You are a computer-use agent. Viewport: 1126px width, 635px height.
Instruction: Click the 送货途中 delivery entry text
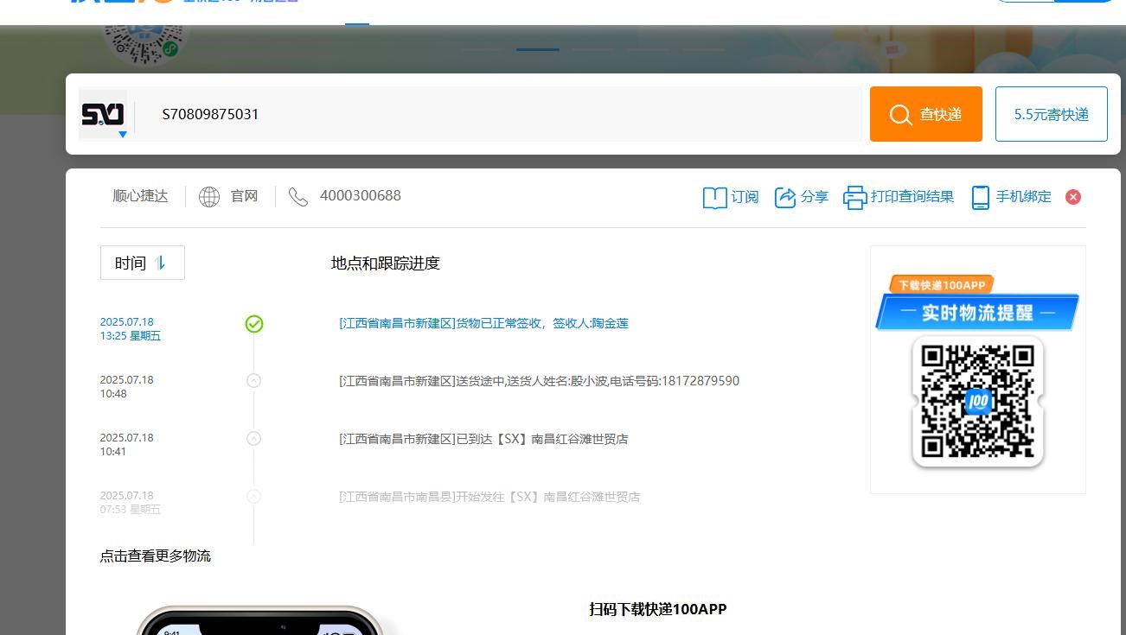click(539, 381)
